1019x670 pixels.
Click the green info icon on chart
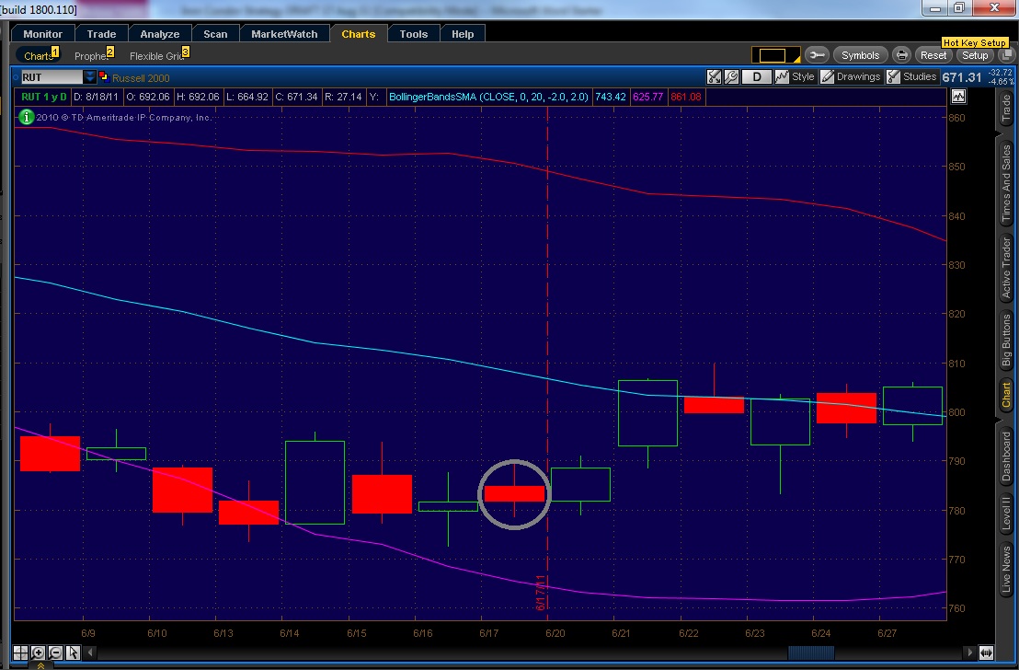pos(27,117)
